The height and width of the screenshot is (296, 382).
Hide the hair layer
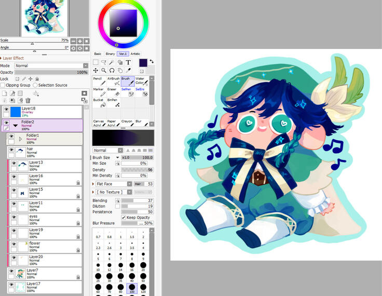pyautogui.click(x=11, y=150)
